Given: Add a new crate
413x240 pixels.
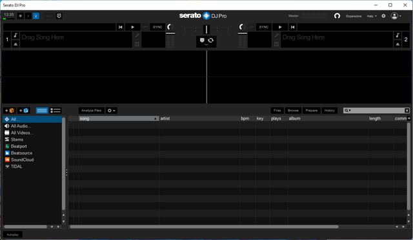Looking at the screenshot, I should pyautogui.click(x=10, y=111).
